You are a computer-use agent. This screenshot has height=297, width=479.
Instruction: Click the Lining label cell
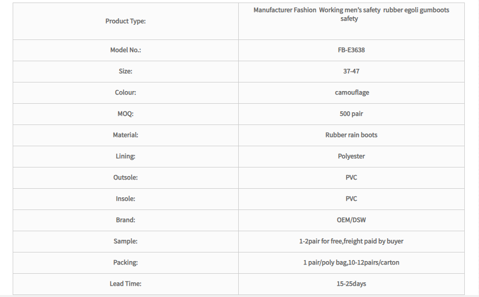pyautogui.click(x=126, y=156)
